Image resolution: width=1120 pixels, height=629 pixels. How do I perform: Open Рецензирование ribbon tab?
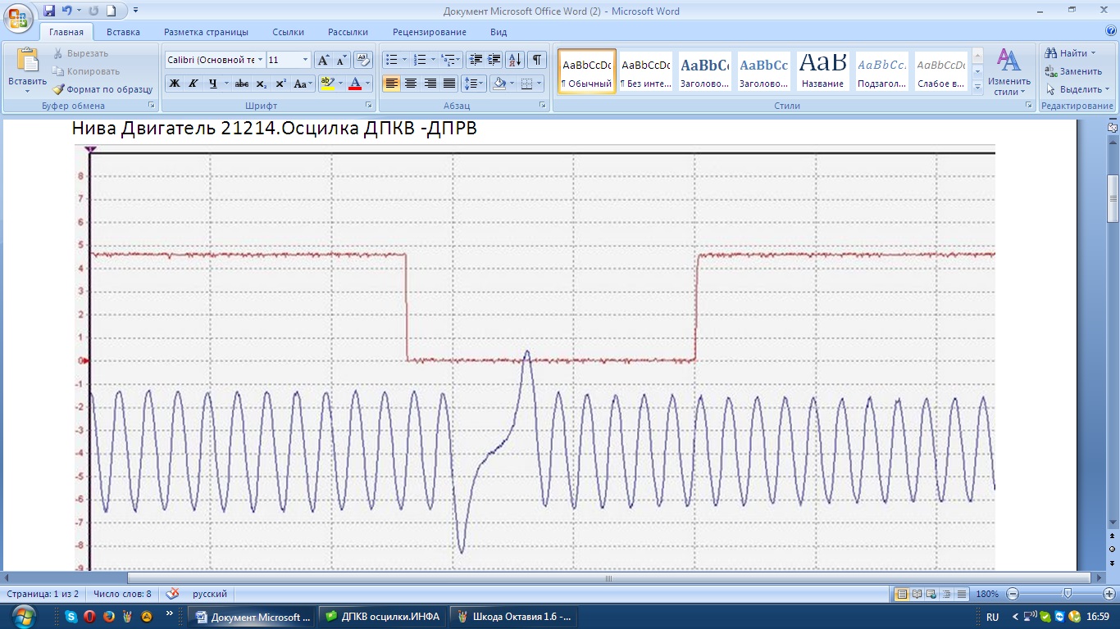(x=430, y=32)
